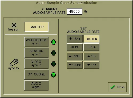Select VIDEO sync in source
The width and height of the screenshot is (133, 98).
pos(36,64)
